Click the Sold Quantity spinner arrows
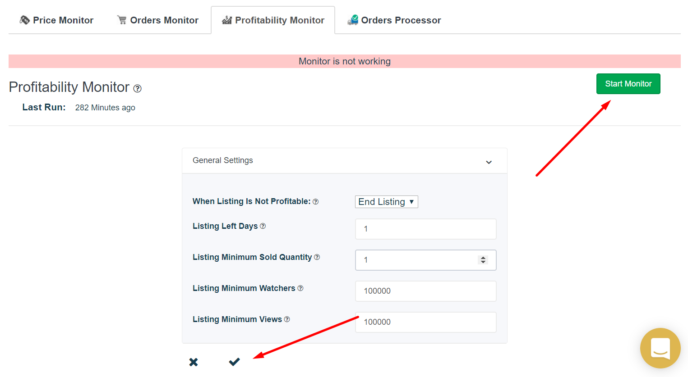The height and width of the screenshot is (377, 688). (x=483, y=260)
